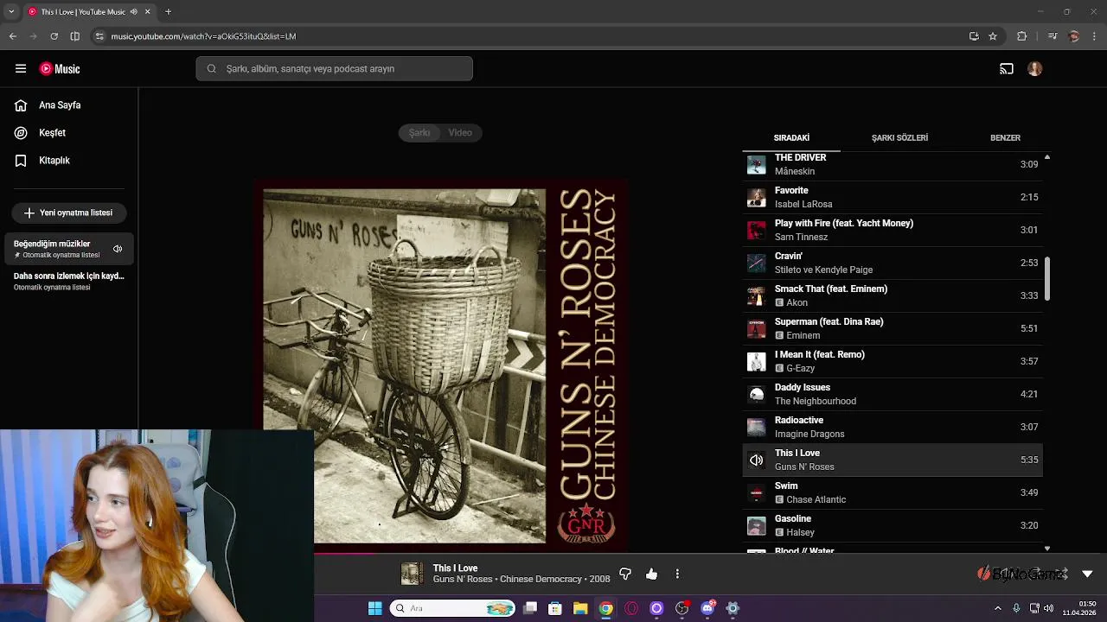Screen dimensions: 1107x622
Task: Open Discord from the taskbar
Action: pos(707,608)
